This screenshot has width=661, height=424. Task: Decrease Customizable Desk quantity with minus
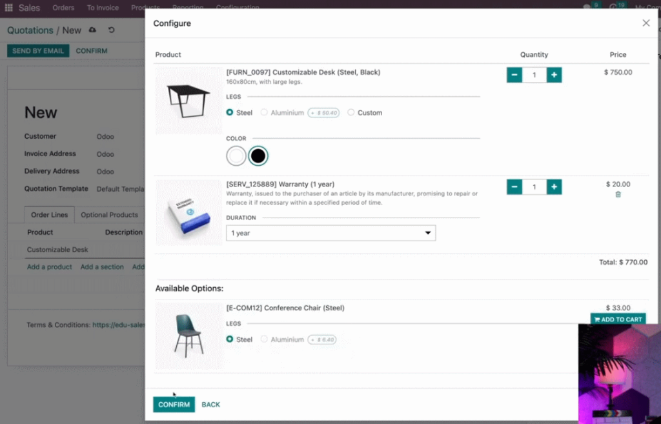point(514,75)
